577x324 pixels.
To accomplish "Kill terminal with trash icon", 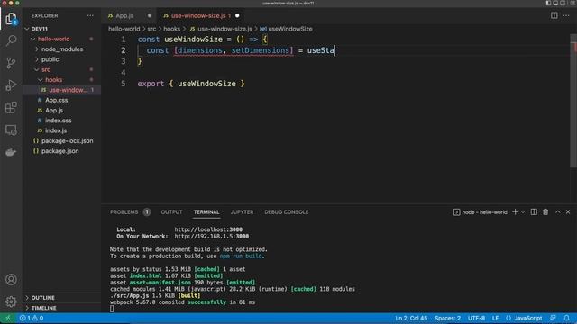I will (x=545, y=212).
